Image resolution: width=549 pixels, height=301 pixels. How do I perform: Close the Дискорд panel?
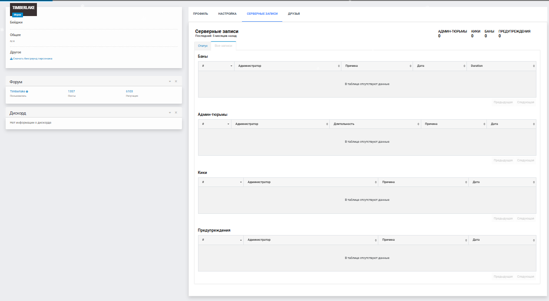pyautogui.click(x=176, y=113)
